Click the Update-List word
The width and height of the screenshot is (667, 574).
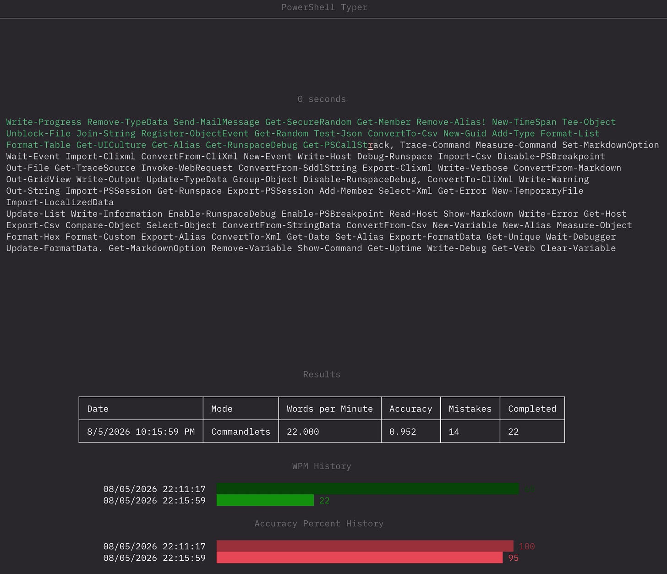36,214
